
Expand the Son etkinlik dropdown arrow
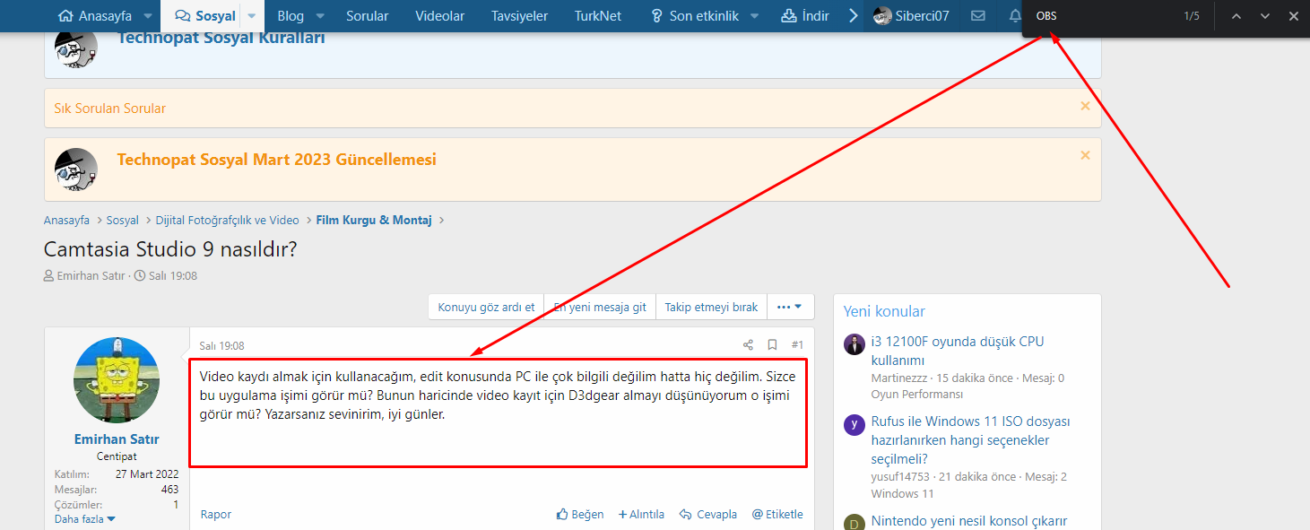point(754,16)
